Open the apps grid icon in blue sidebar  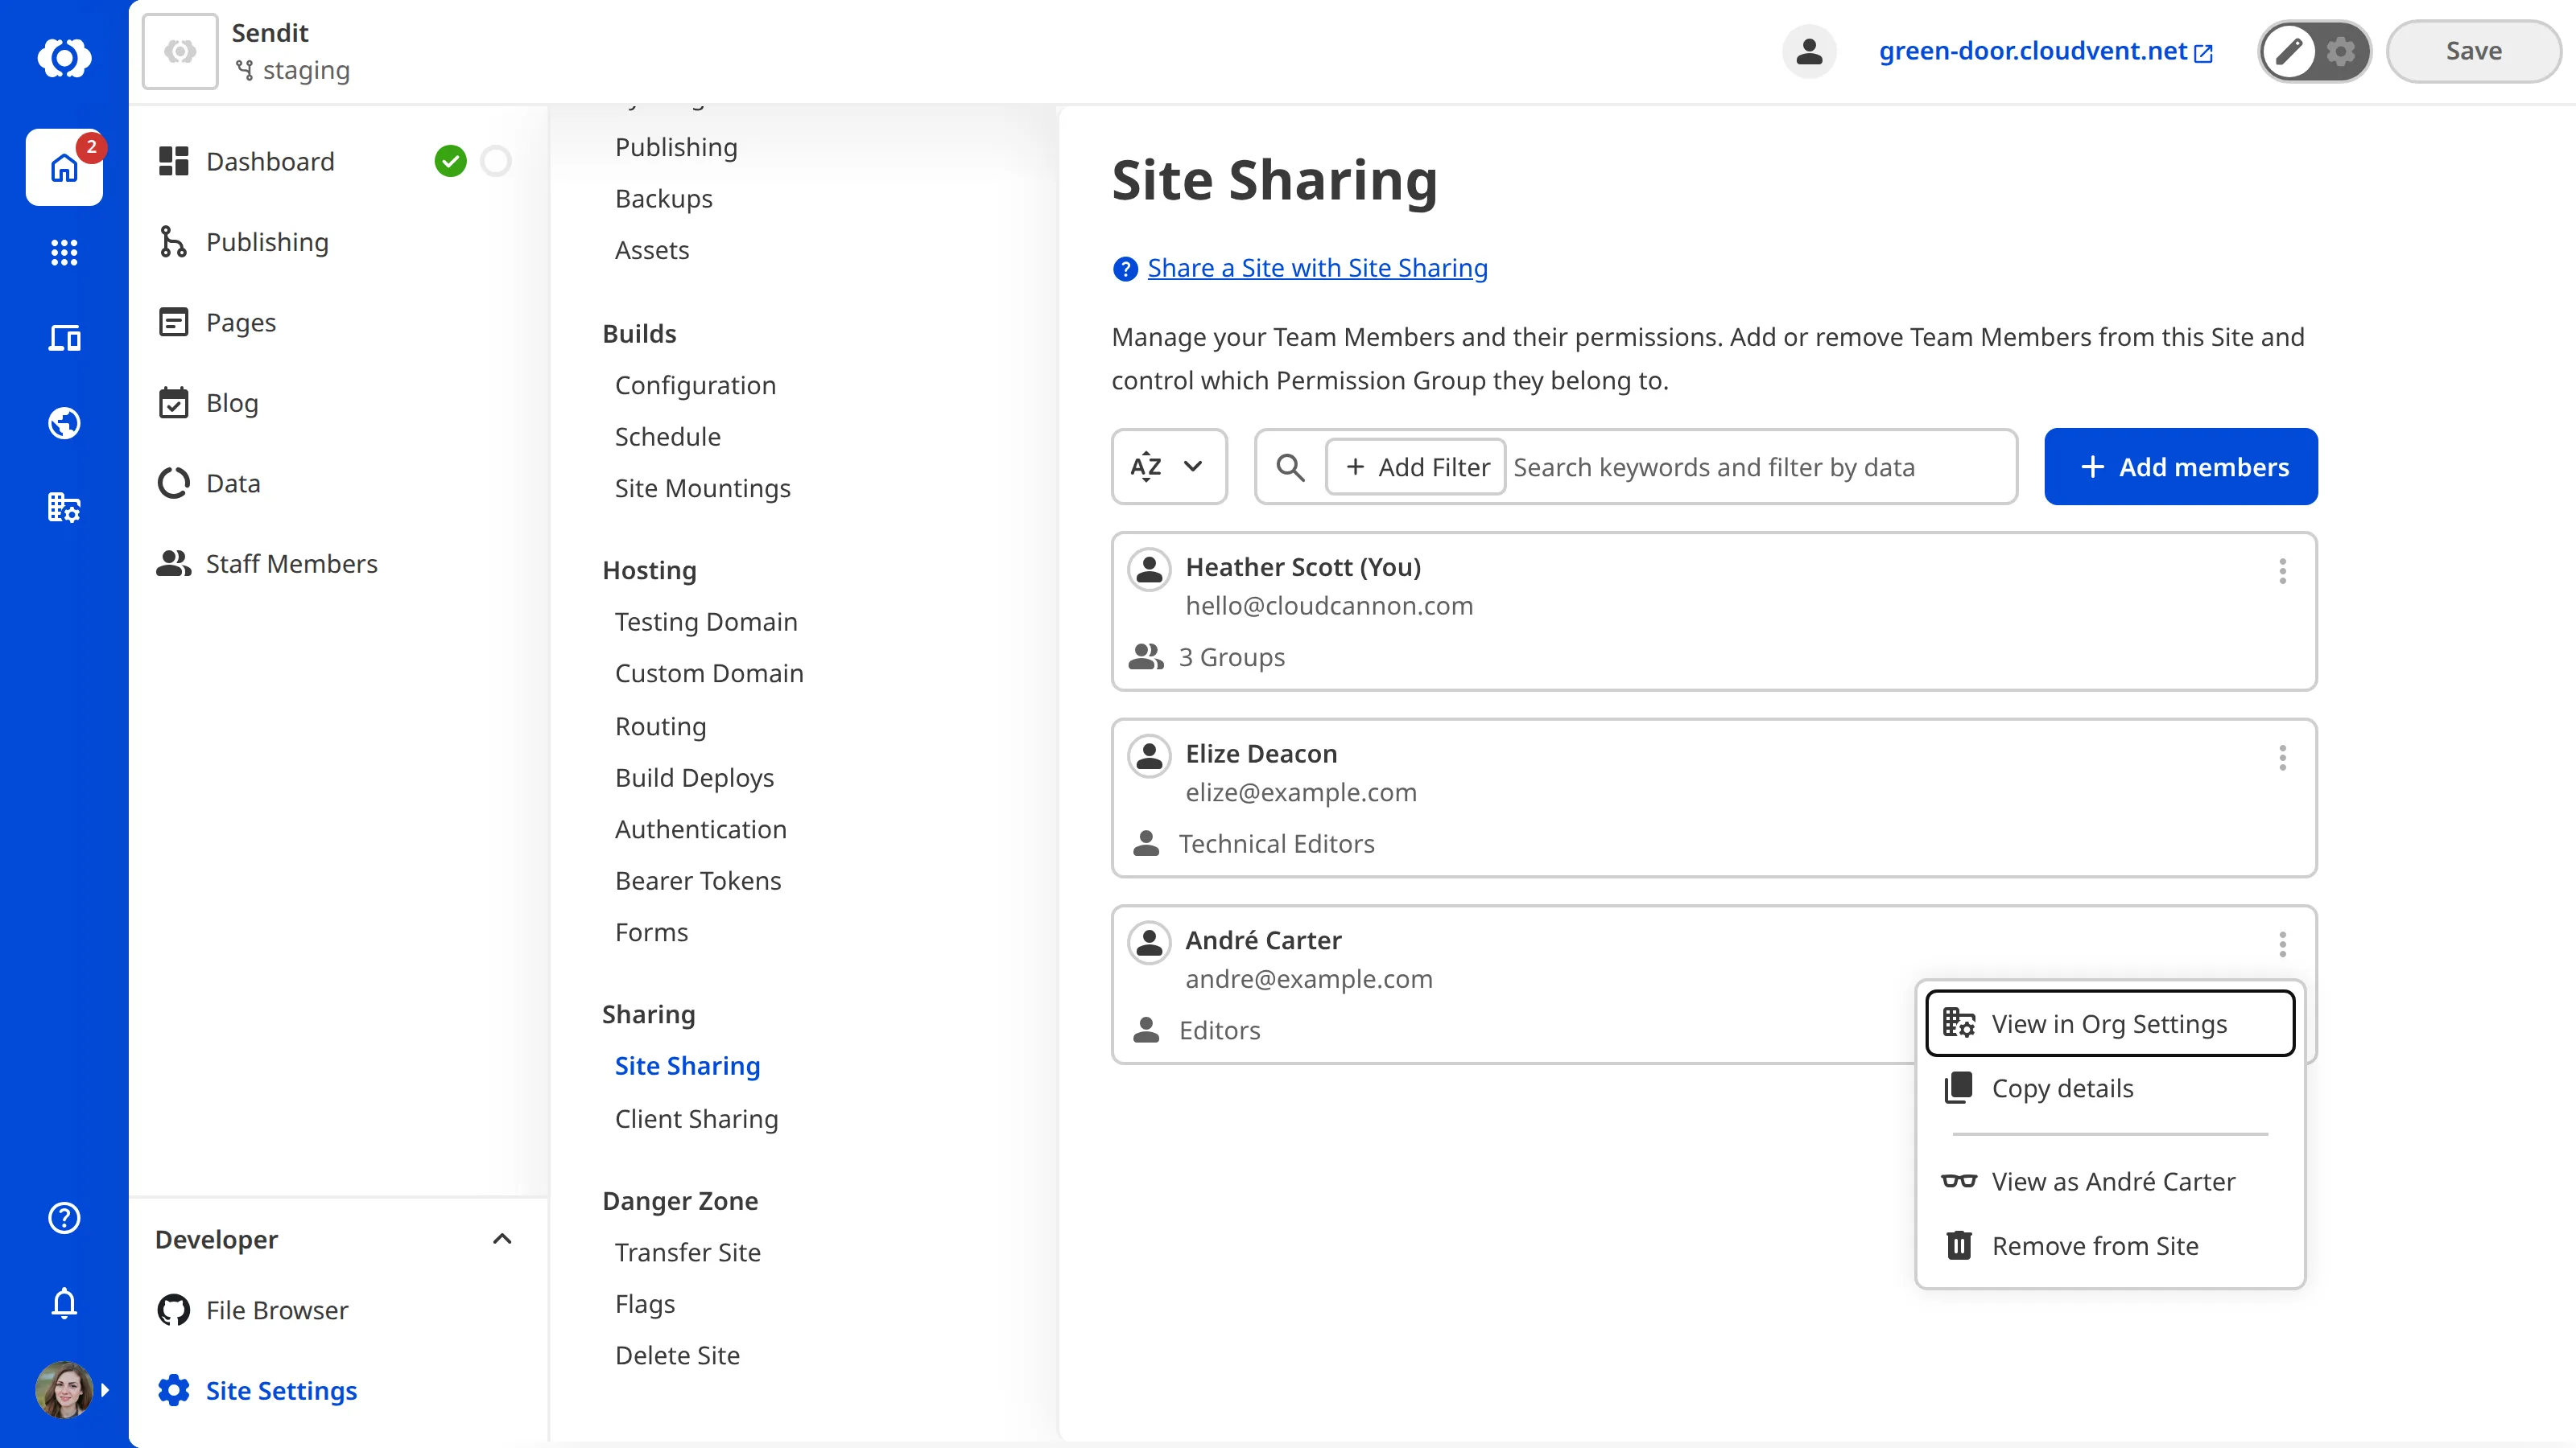click(64, 252)
